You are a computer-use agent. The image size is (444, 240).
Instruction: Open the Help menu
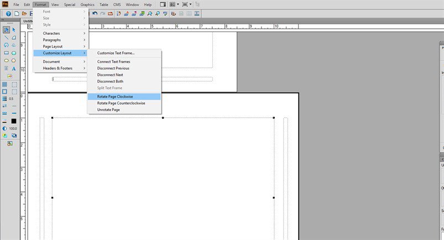[x=148, y=4]
